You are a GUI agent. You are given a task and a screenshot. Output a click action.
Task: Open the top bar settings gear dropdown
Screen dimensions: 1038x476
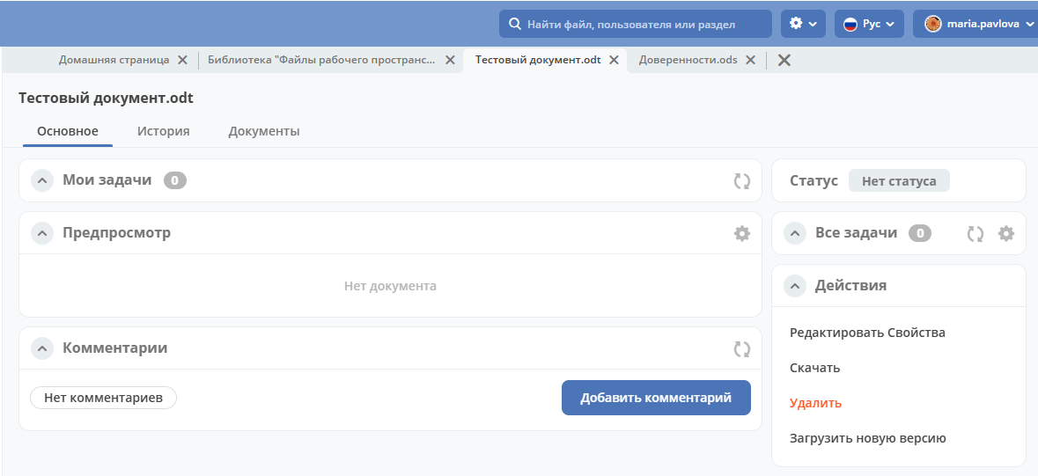click(x=803, y=24)
